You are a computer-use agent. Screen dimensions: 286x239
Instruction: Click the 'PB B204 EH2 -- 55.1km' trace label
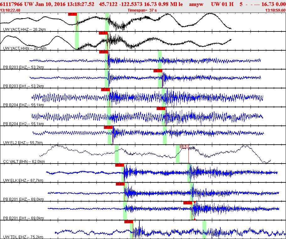(24, 124)
